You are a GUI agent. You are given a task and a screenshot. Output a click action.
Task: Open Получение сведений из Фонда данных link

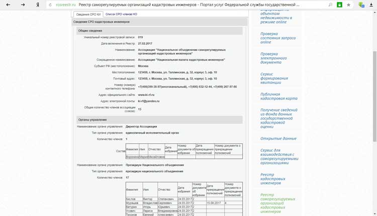pos(278,118)
